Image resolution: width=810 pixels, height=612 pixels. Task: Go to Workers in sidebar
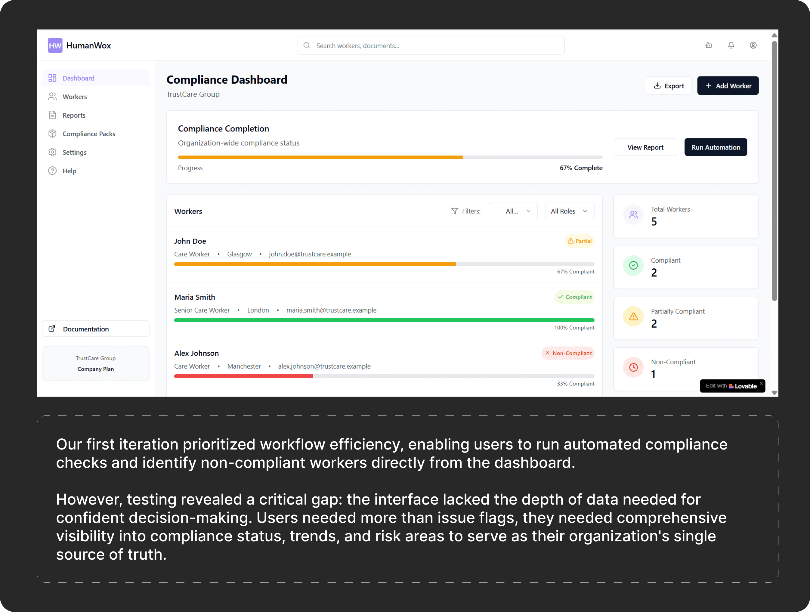tap(75, 97)
